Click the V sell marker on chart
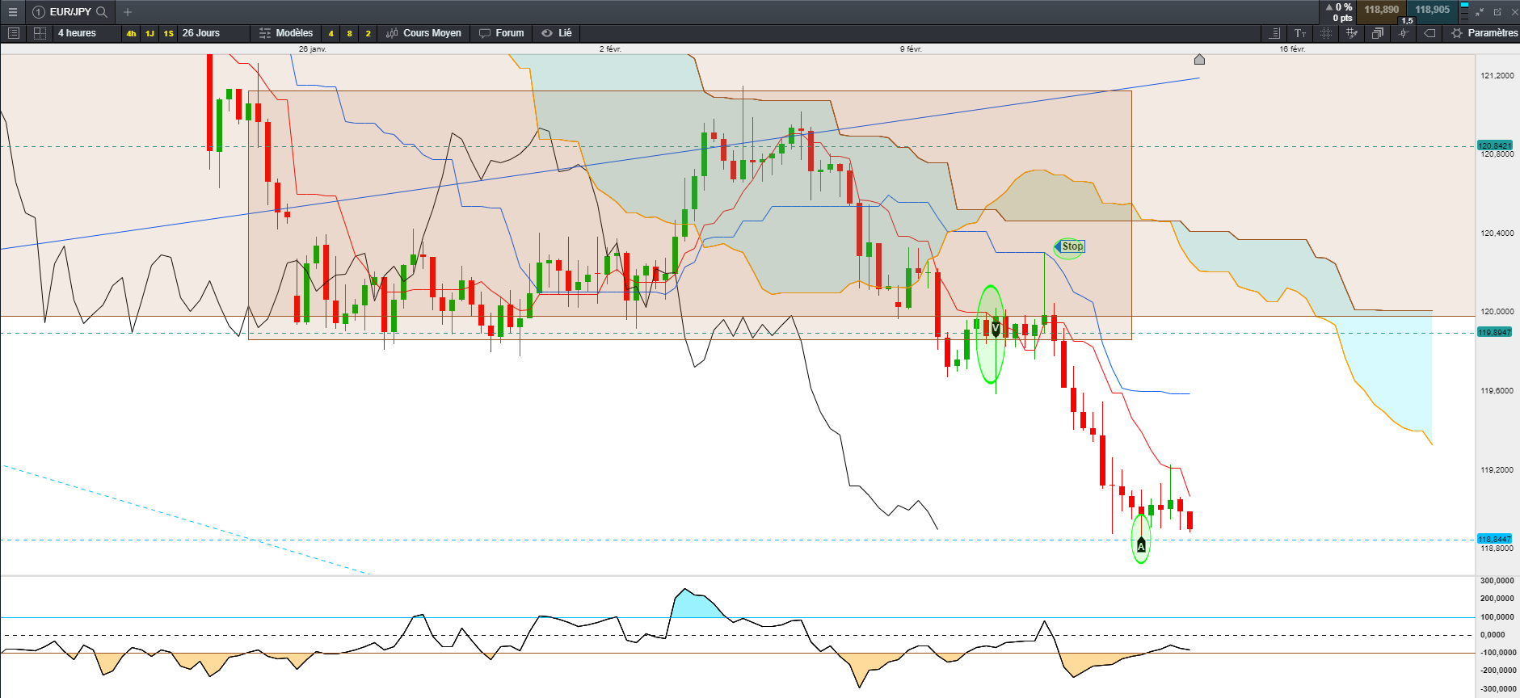This screenshot has width=1520, height=698. (996, 329)
